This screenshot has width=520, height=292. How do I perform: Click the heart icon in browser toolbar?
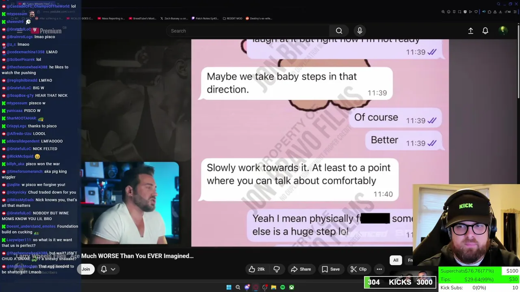[x=476, y=12]
